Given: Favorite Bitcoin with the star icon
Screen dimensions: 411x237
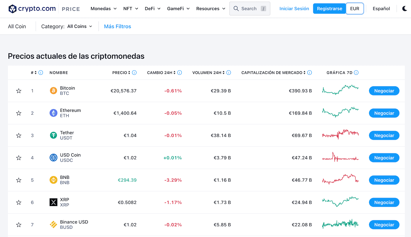Looking at the screenshot, I should coord(19,91).
